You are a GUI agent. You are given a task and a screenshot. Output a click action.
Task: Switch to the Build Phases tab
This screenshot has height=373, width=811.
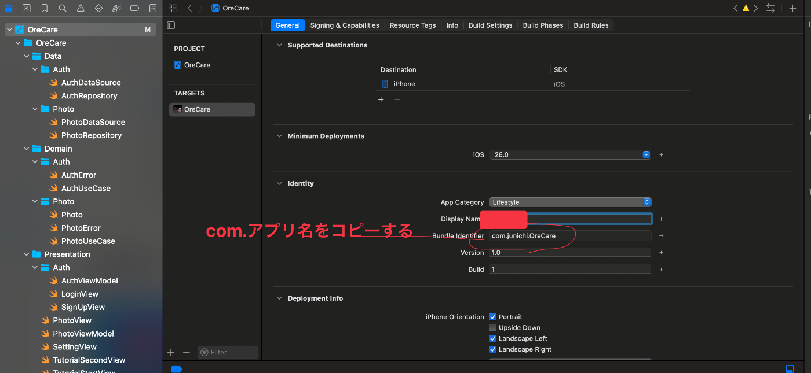543,25
